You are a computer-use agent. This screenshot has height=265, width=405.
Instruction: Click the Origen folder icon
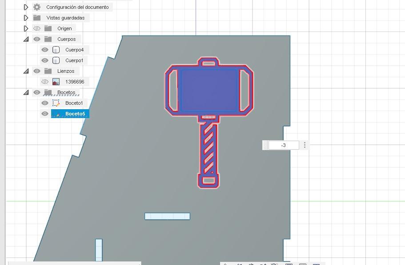coord(48,28)
